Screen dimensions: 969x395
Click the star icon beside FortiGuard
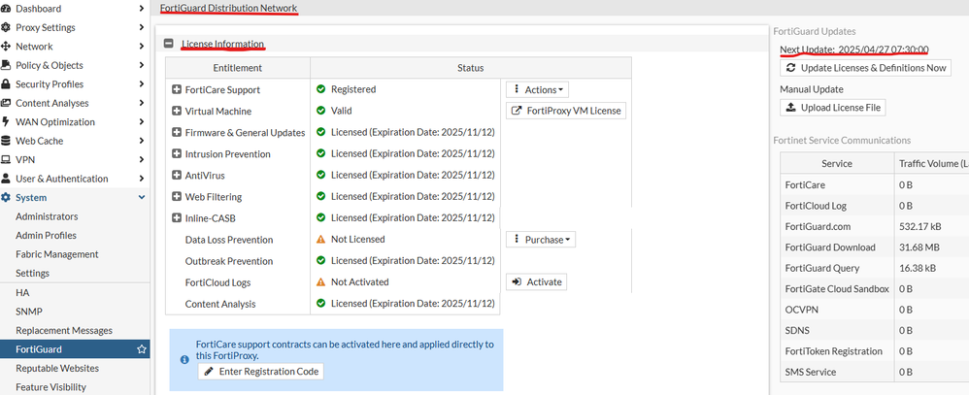point(142,349)
